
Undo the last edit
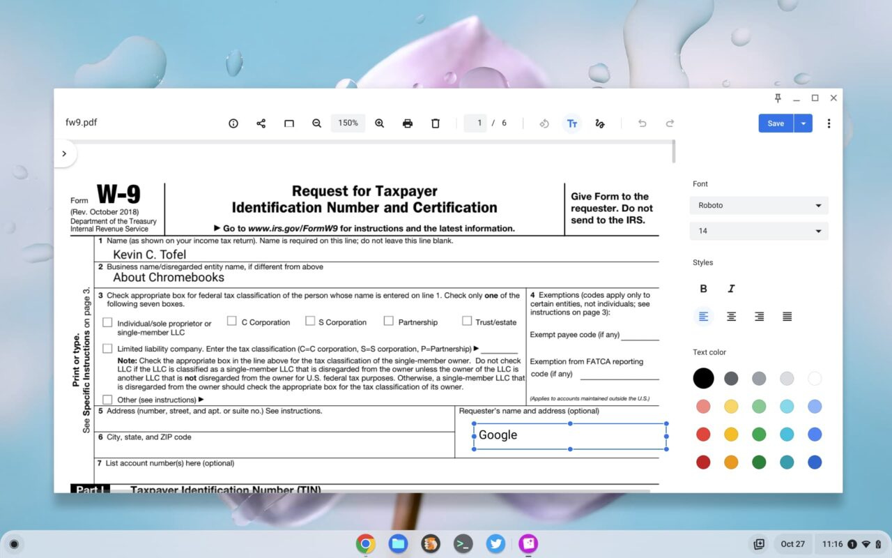point(642,123)
